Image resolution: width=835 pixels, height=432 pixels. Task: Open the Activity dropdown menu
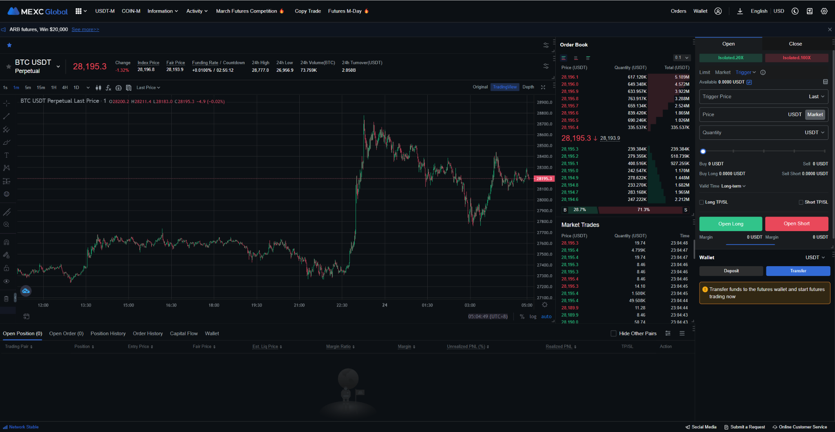click(x=197, y=11)
